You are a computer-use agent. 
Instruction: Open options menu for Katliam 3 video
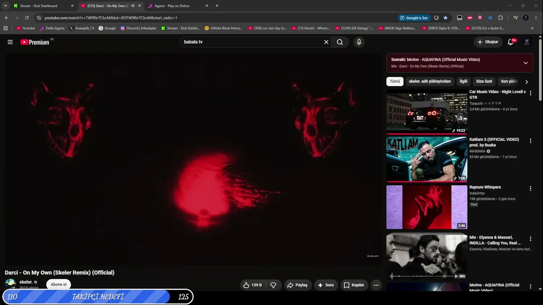530,141
